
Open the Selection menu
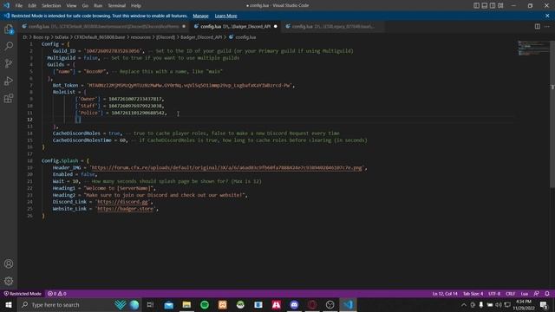(51, 6)
